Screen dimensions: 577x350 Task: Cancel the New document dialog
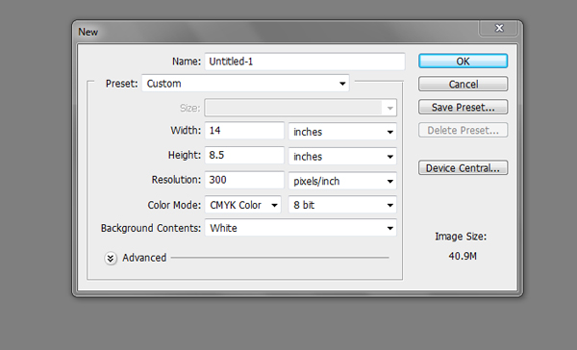[x=463, y=84]
